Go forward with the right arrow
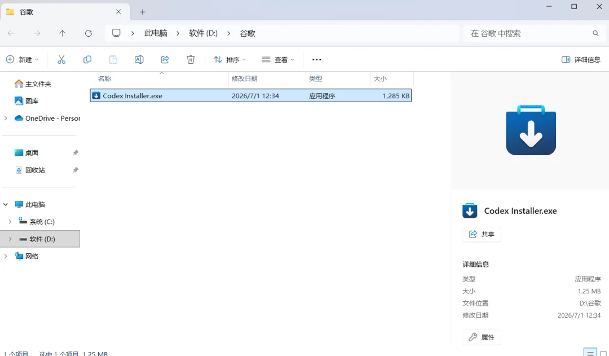The height and width of the screenshot is (356, 609). [x=37, y=33]
